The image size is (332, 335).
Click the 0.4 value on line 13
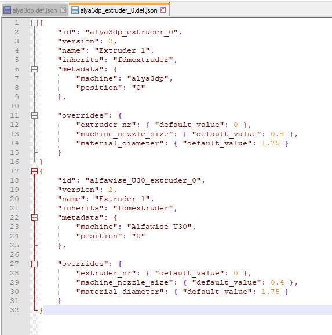tap(278, 134)
